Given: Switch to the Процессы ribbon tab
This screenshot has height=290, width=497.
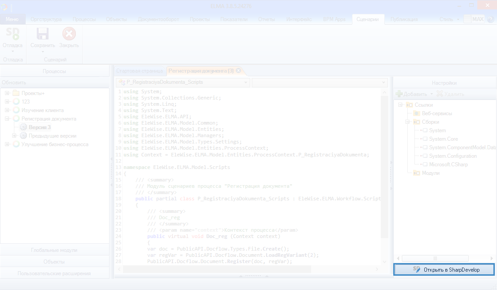Looking at the screenshot, I should pos(84,19).
